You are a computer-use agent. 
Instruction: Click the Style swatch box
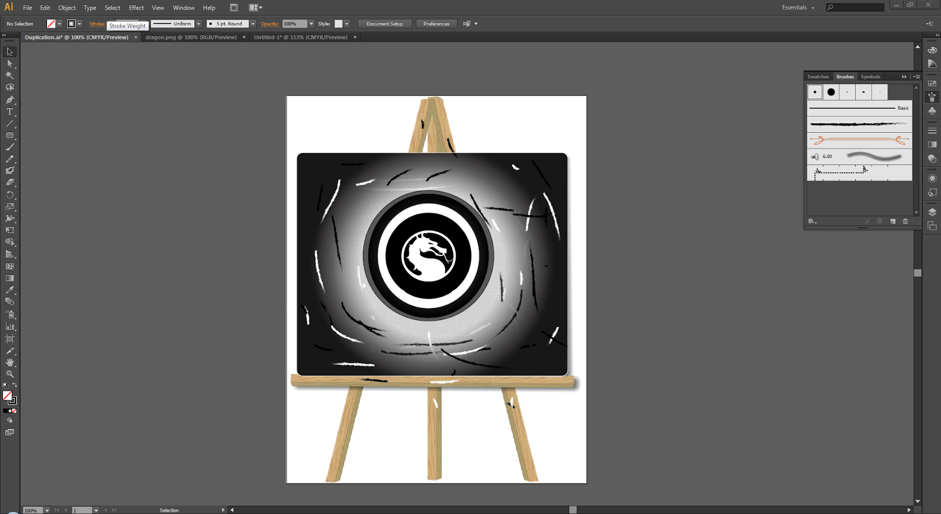pyautogui.click(x=338, y=24)
